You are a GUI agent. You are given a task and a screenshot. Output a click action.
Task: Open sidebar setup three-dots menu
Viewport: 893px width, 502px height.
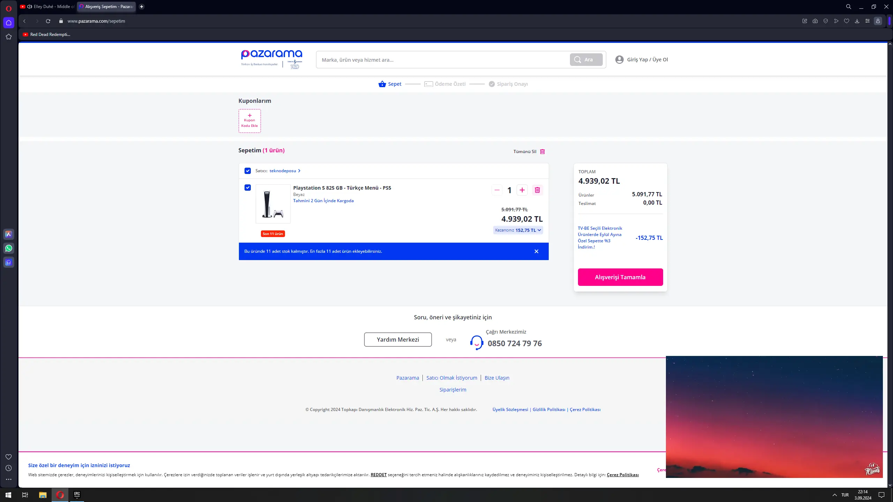[x=9, y=479]
